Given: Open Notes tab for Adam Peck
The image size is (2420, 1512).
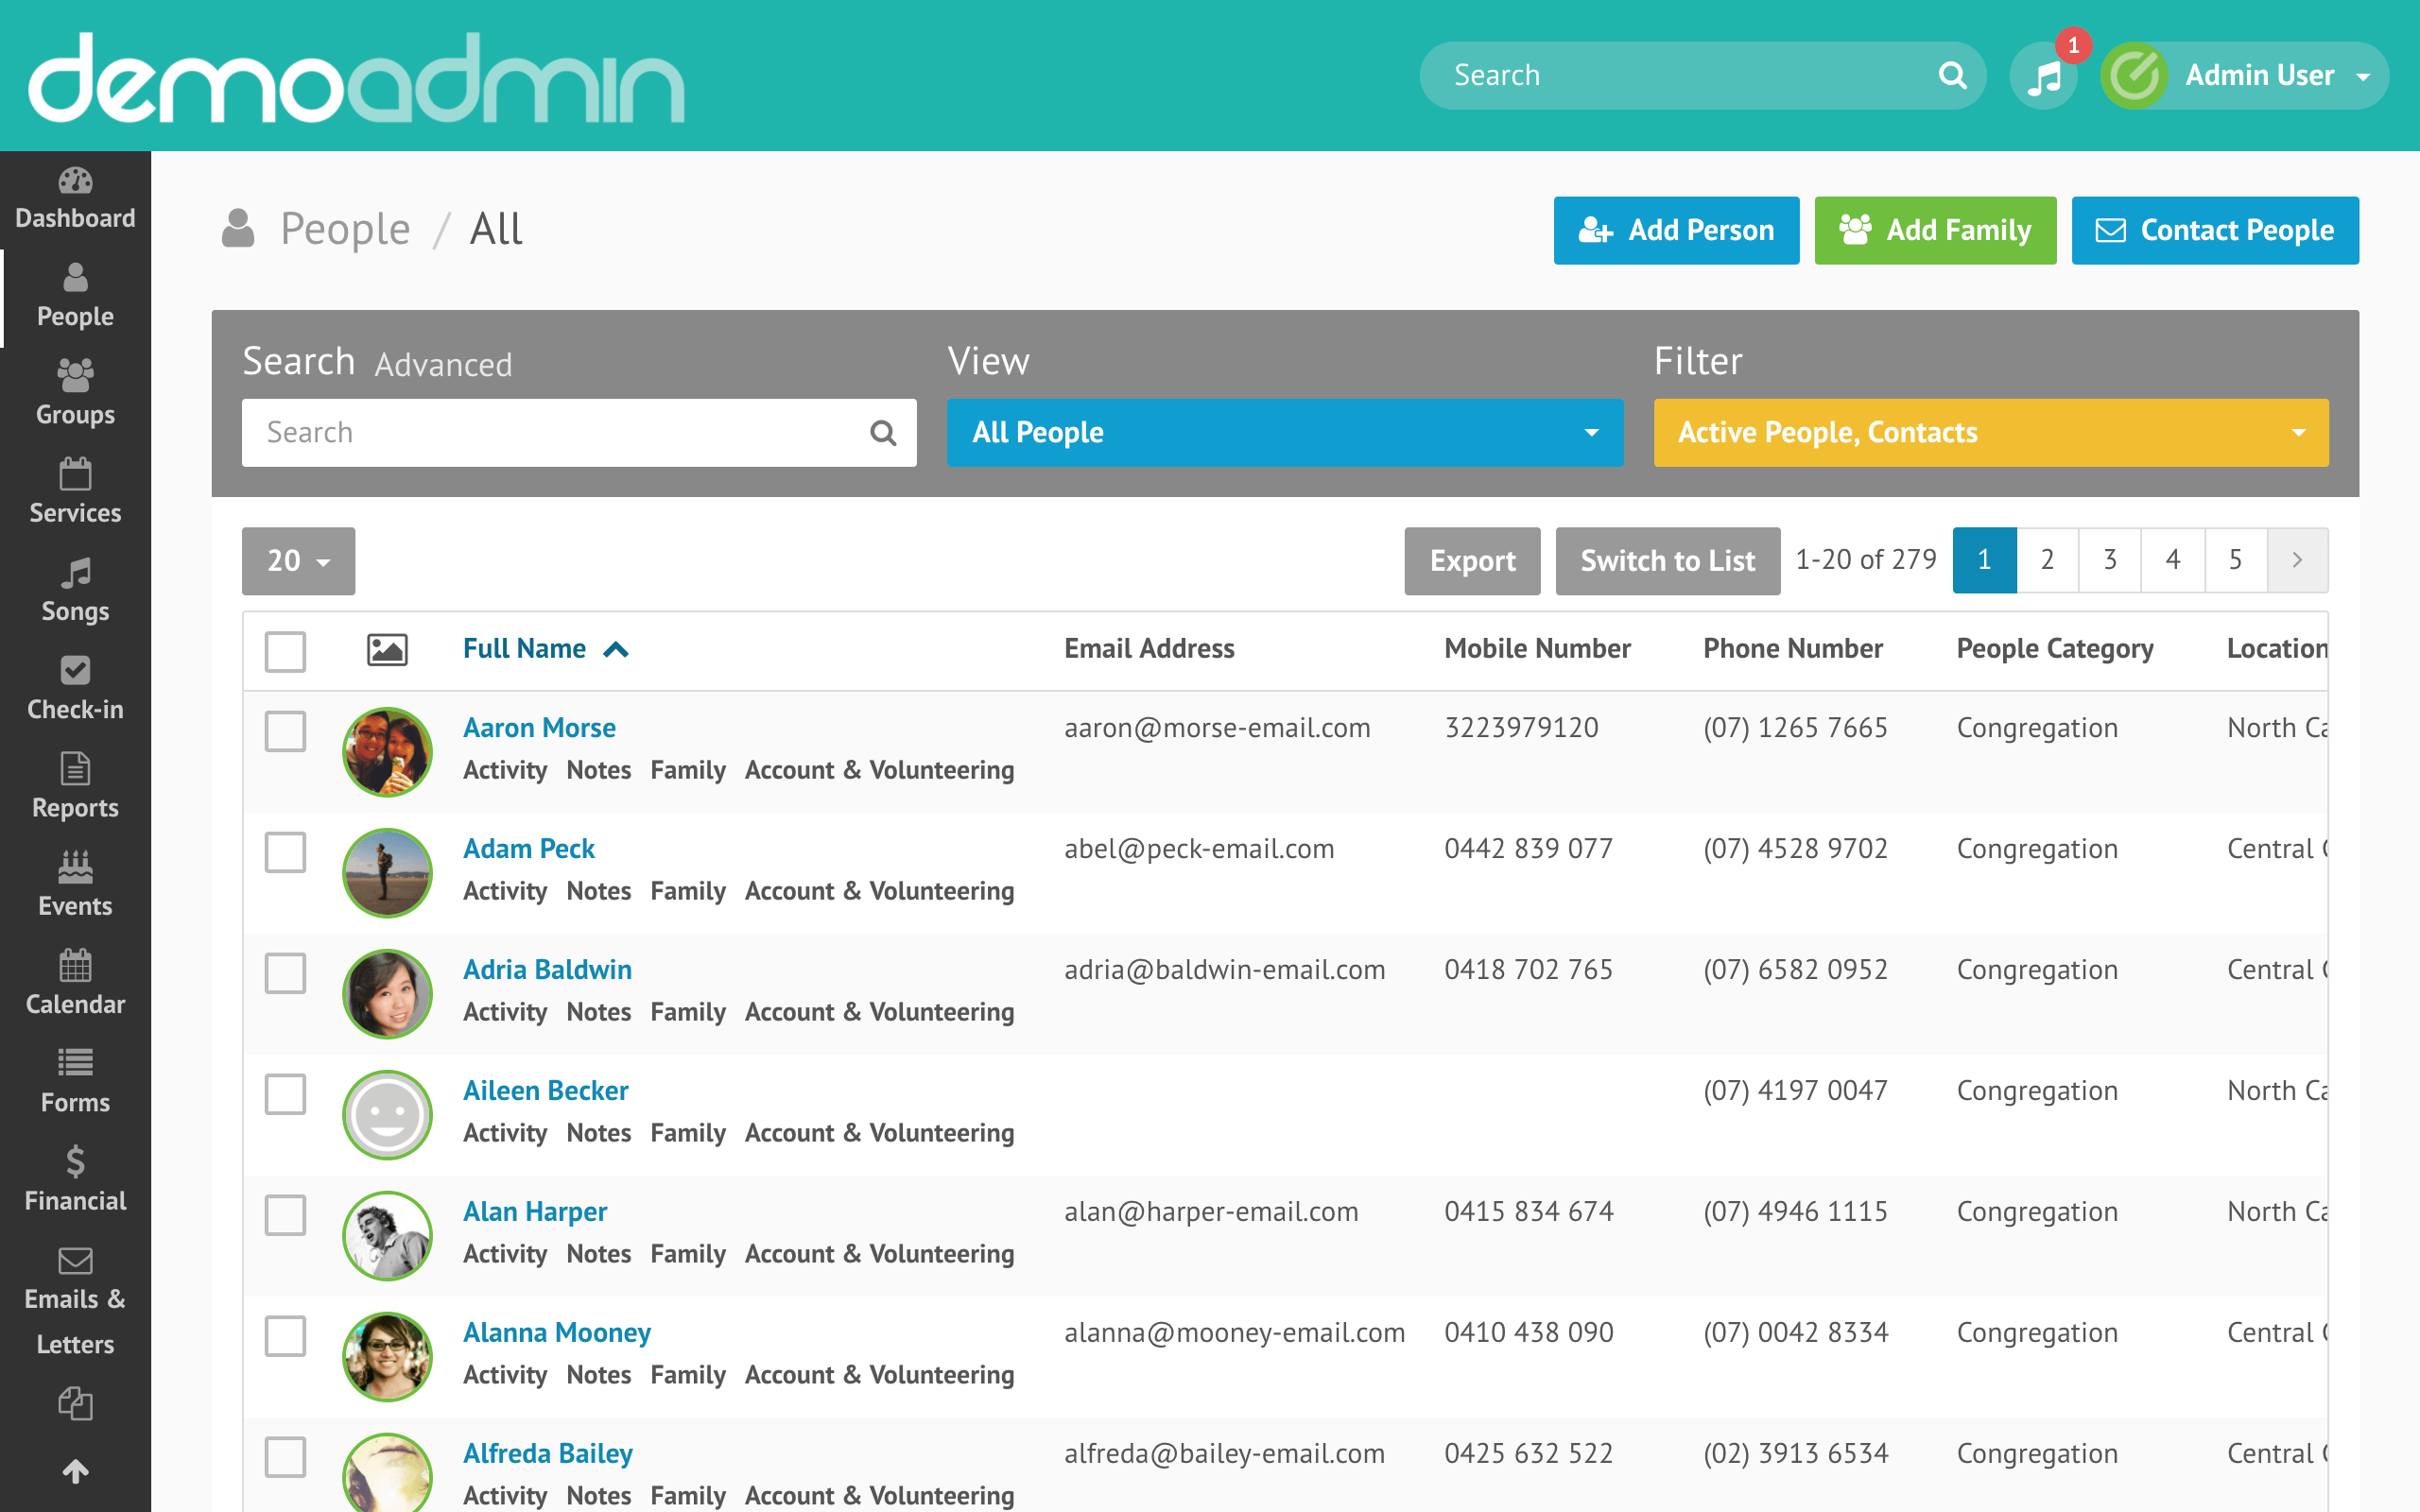Looking at the screenshot, I should (x=598, y=891).
